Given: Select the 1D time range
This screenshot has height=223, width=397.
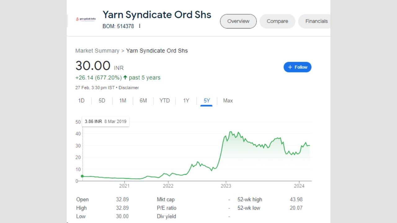Looking at the screenshot, I should tap(81, 101).
